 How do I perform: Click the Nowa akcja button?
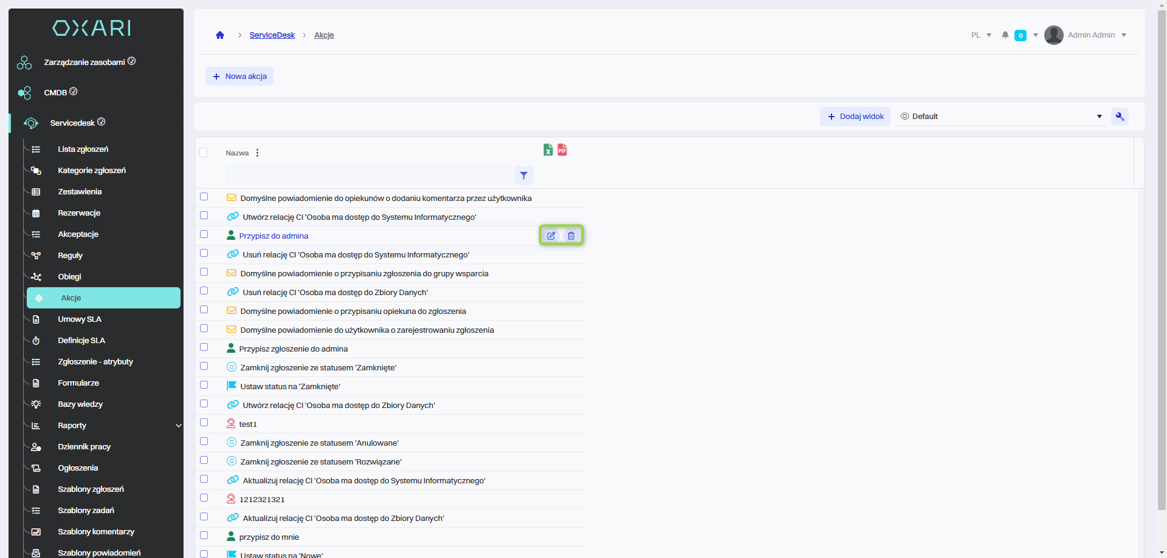click(239, 77)
